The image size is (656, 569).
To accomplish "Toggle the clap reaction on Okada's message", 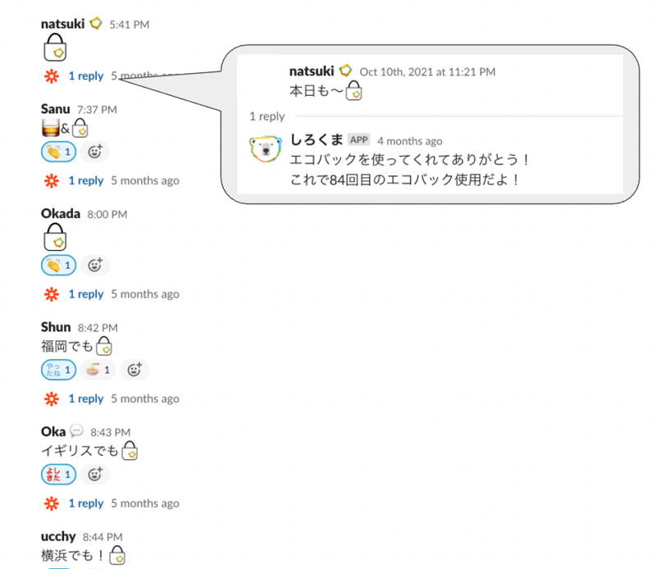I will pos(58,266).
